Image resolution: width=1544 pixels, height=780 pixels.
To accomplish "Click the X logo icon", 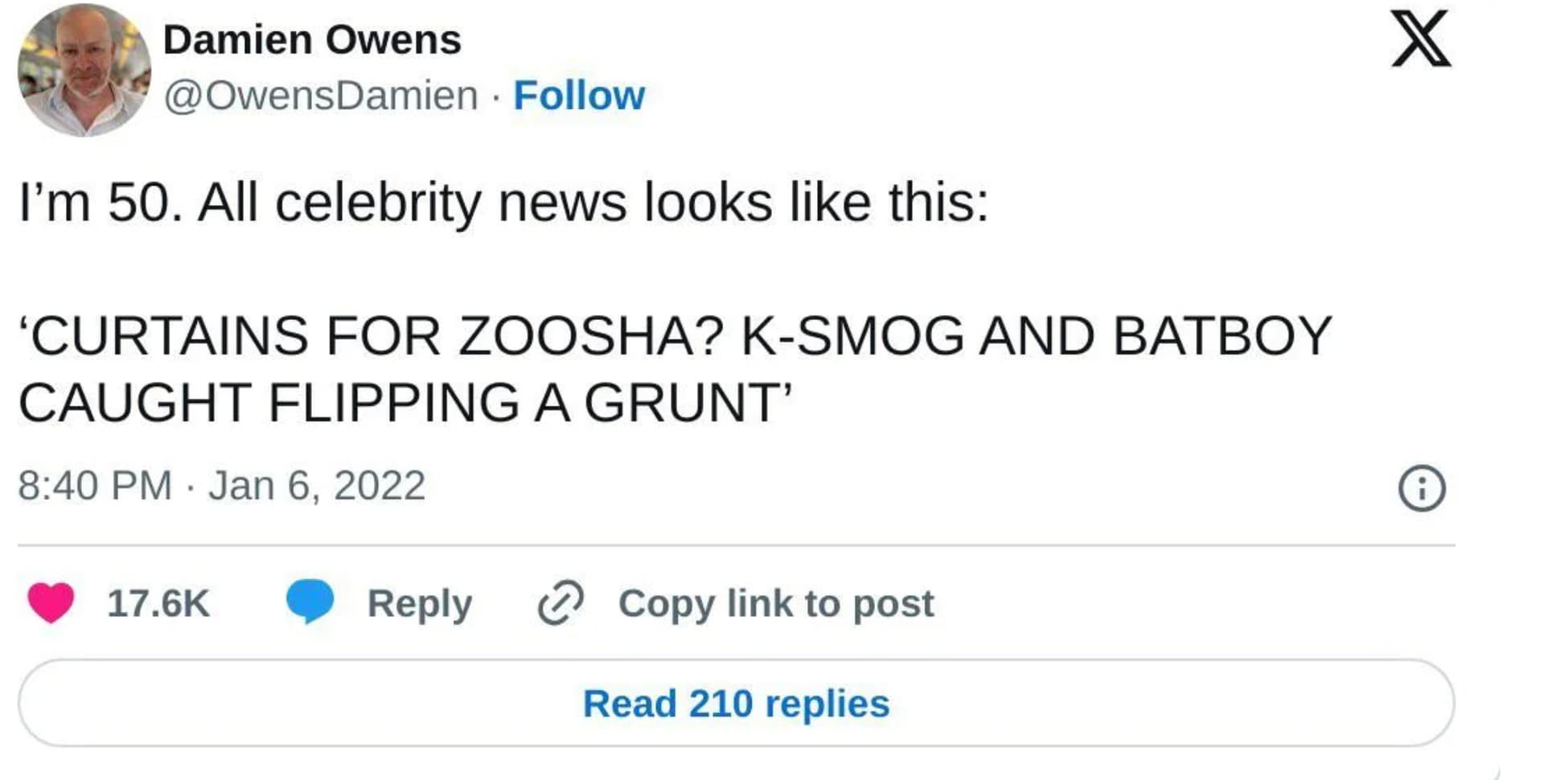I will pyautogui.click(x=1421, y=39).
